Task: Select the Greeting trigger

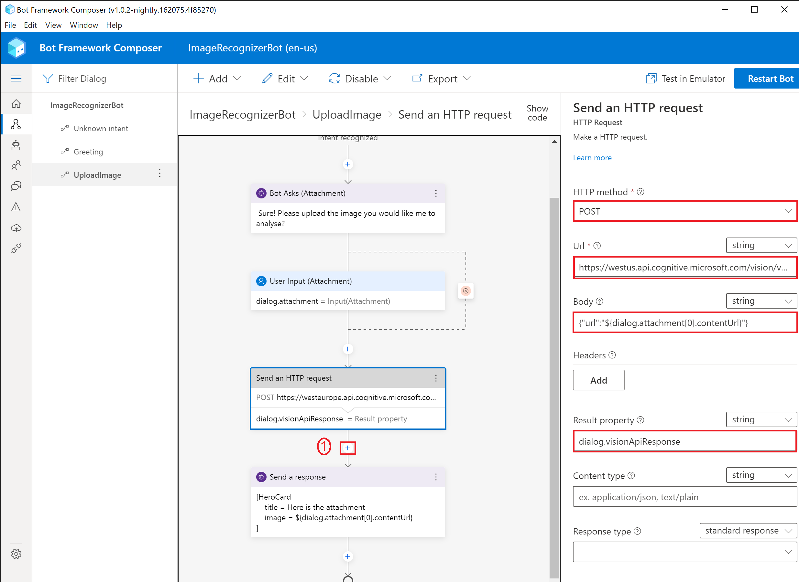Action: tap(105, 152)
